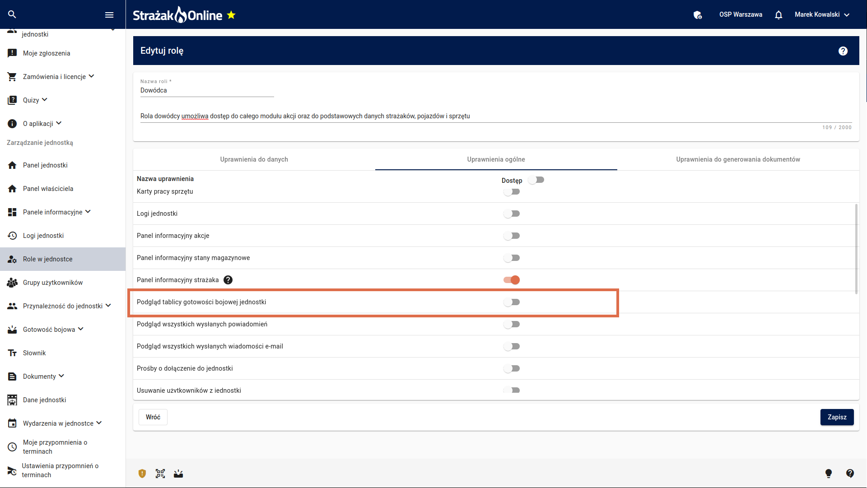This screenshot has height=488, width=867.
Task: Click the Panel jednostki home icon
Action: coord(12,165)
